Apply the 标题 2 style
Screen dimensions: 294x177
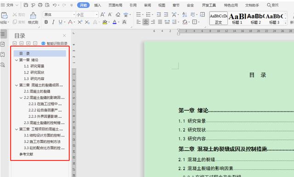[256, 19]
